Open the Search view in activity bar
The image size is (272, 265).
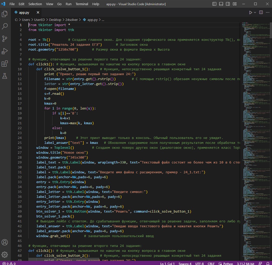pos(5,26)
